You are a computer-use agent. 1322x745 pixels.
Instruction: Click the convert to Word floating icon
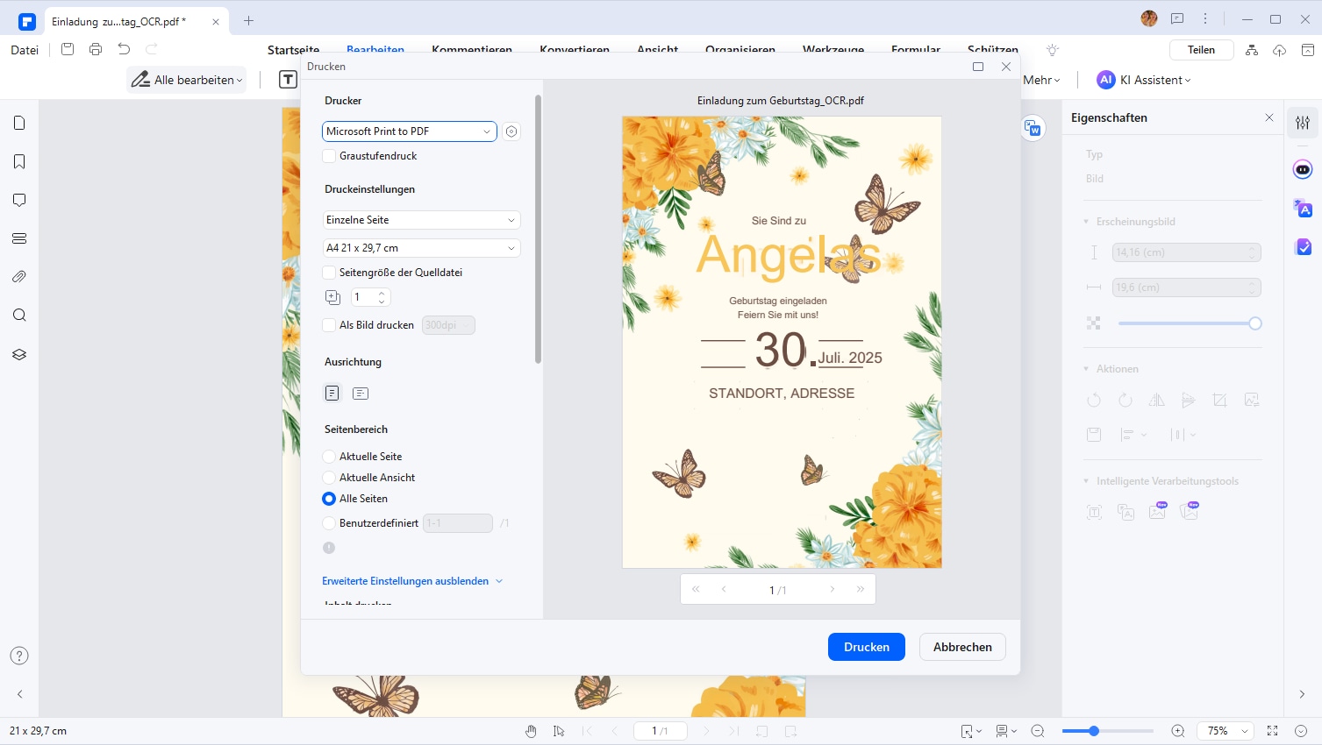click(1033, 128)
